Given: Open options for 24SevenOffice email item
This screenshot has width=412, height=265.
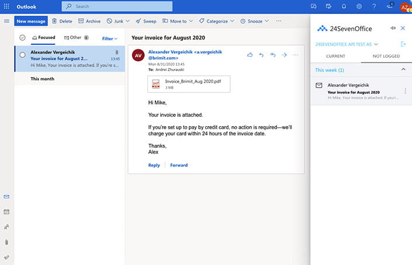Looking at the screenshot, I should tap(405, 91).
